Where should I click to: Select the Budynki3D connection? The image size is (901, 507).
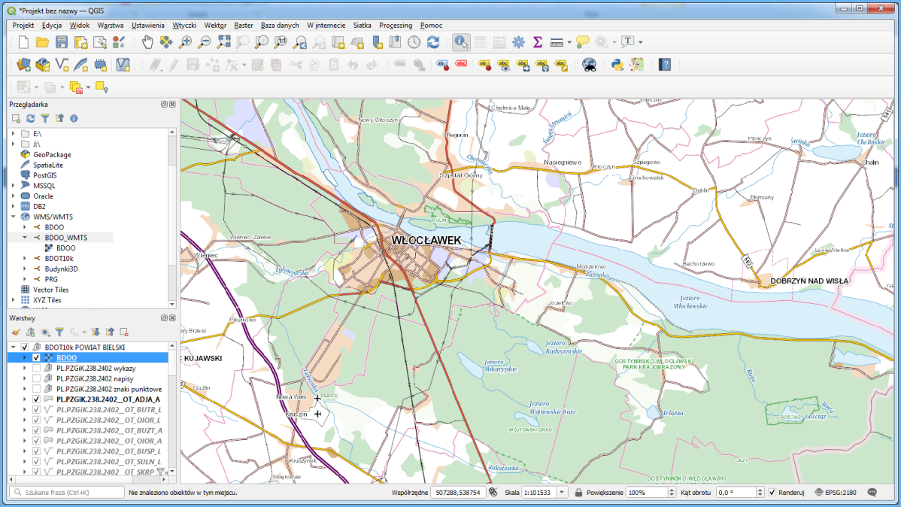coord(61,269)
